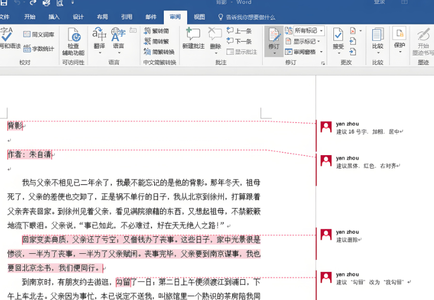The image size is (434, 300).
Task: Open the 同义词库 thesaurus
Action: (39, 34)
